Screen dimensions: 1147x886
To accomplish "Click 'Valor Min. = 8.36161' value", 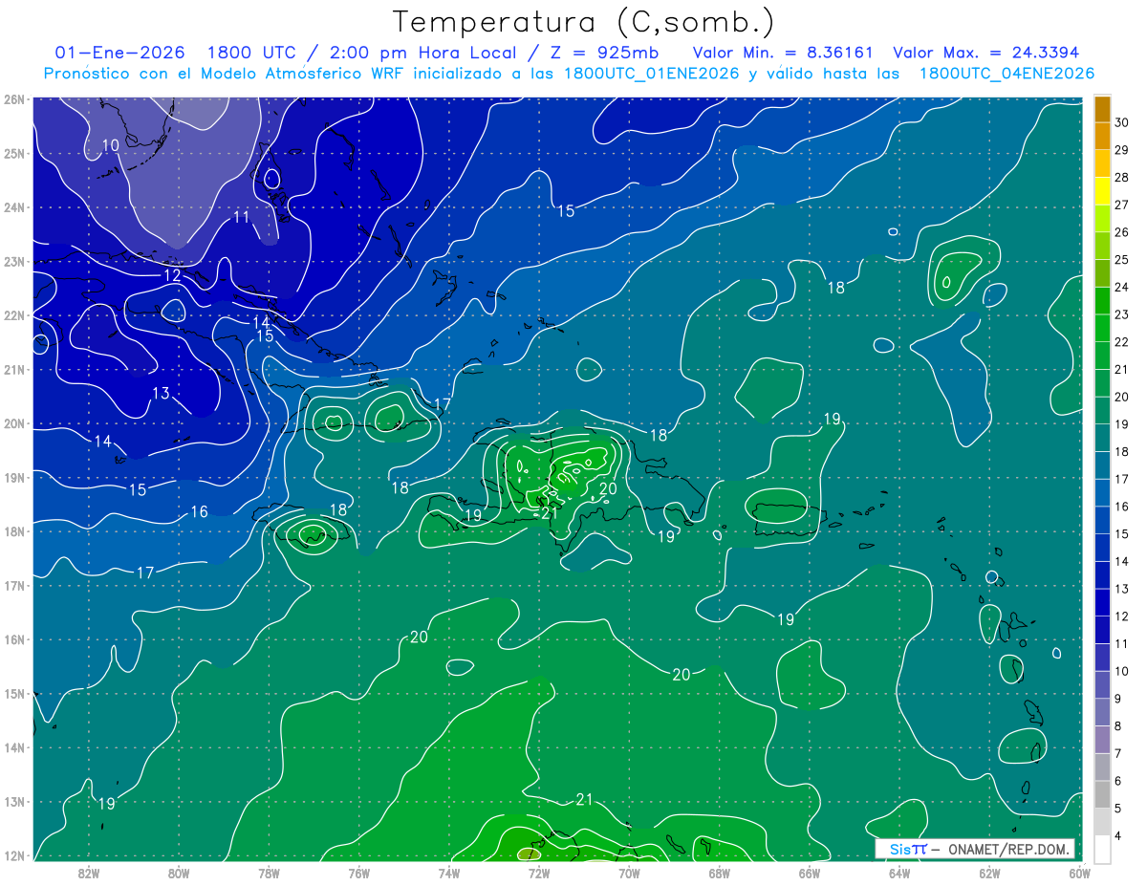I will [x=785, y=52].
